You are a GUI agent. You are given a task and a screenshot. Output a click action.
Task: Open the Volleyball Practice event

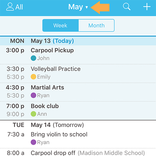click(78, 73)
